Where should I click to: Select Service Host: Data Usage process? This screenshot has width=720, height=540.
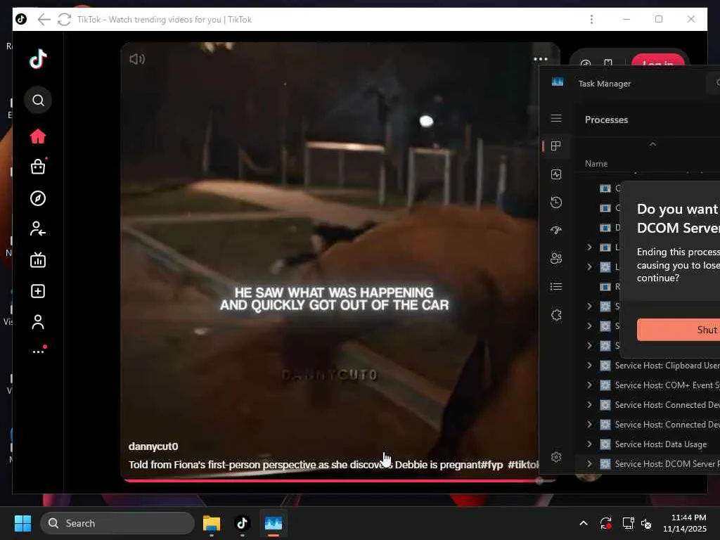click(x=661, y=444)
